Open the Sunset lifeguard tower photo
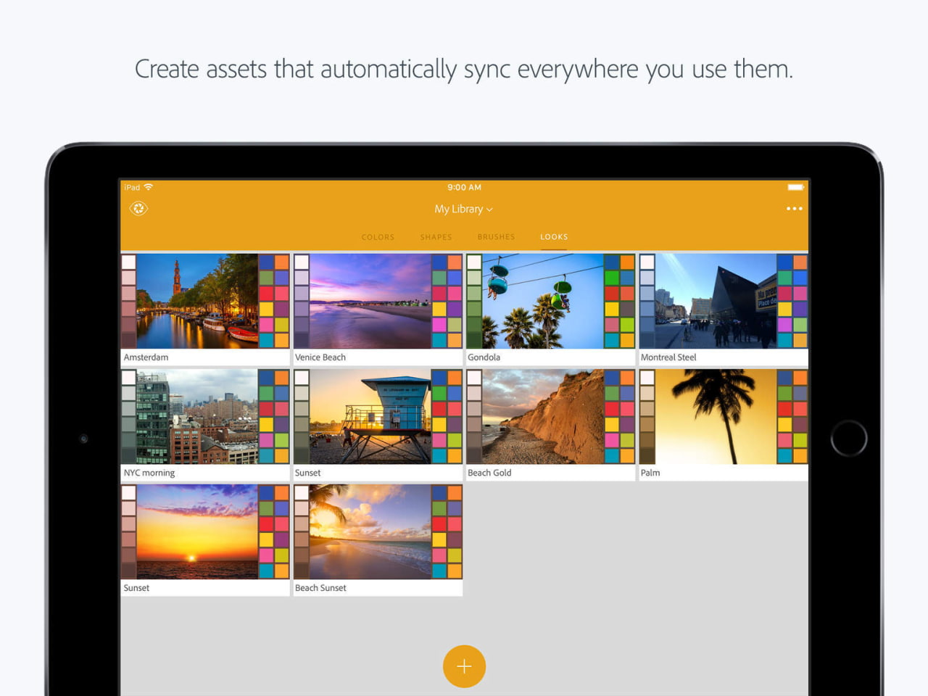The image size is (928, 696). point(370,417)
